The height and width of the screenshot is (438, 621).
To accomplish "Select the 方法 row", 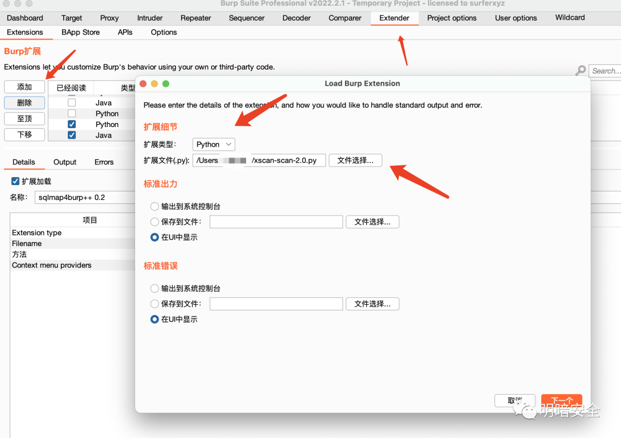I will 73,254.
